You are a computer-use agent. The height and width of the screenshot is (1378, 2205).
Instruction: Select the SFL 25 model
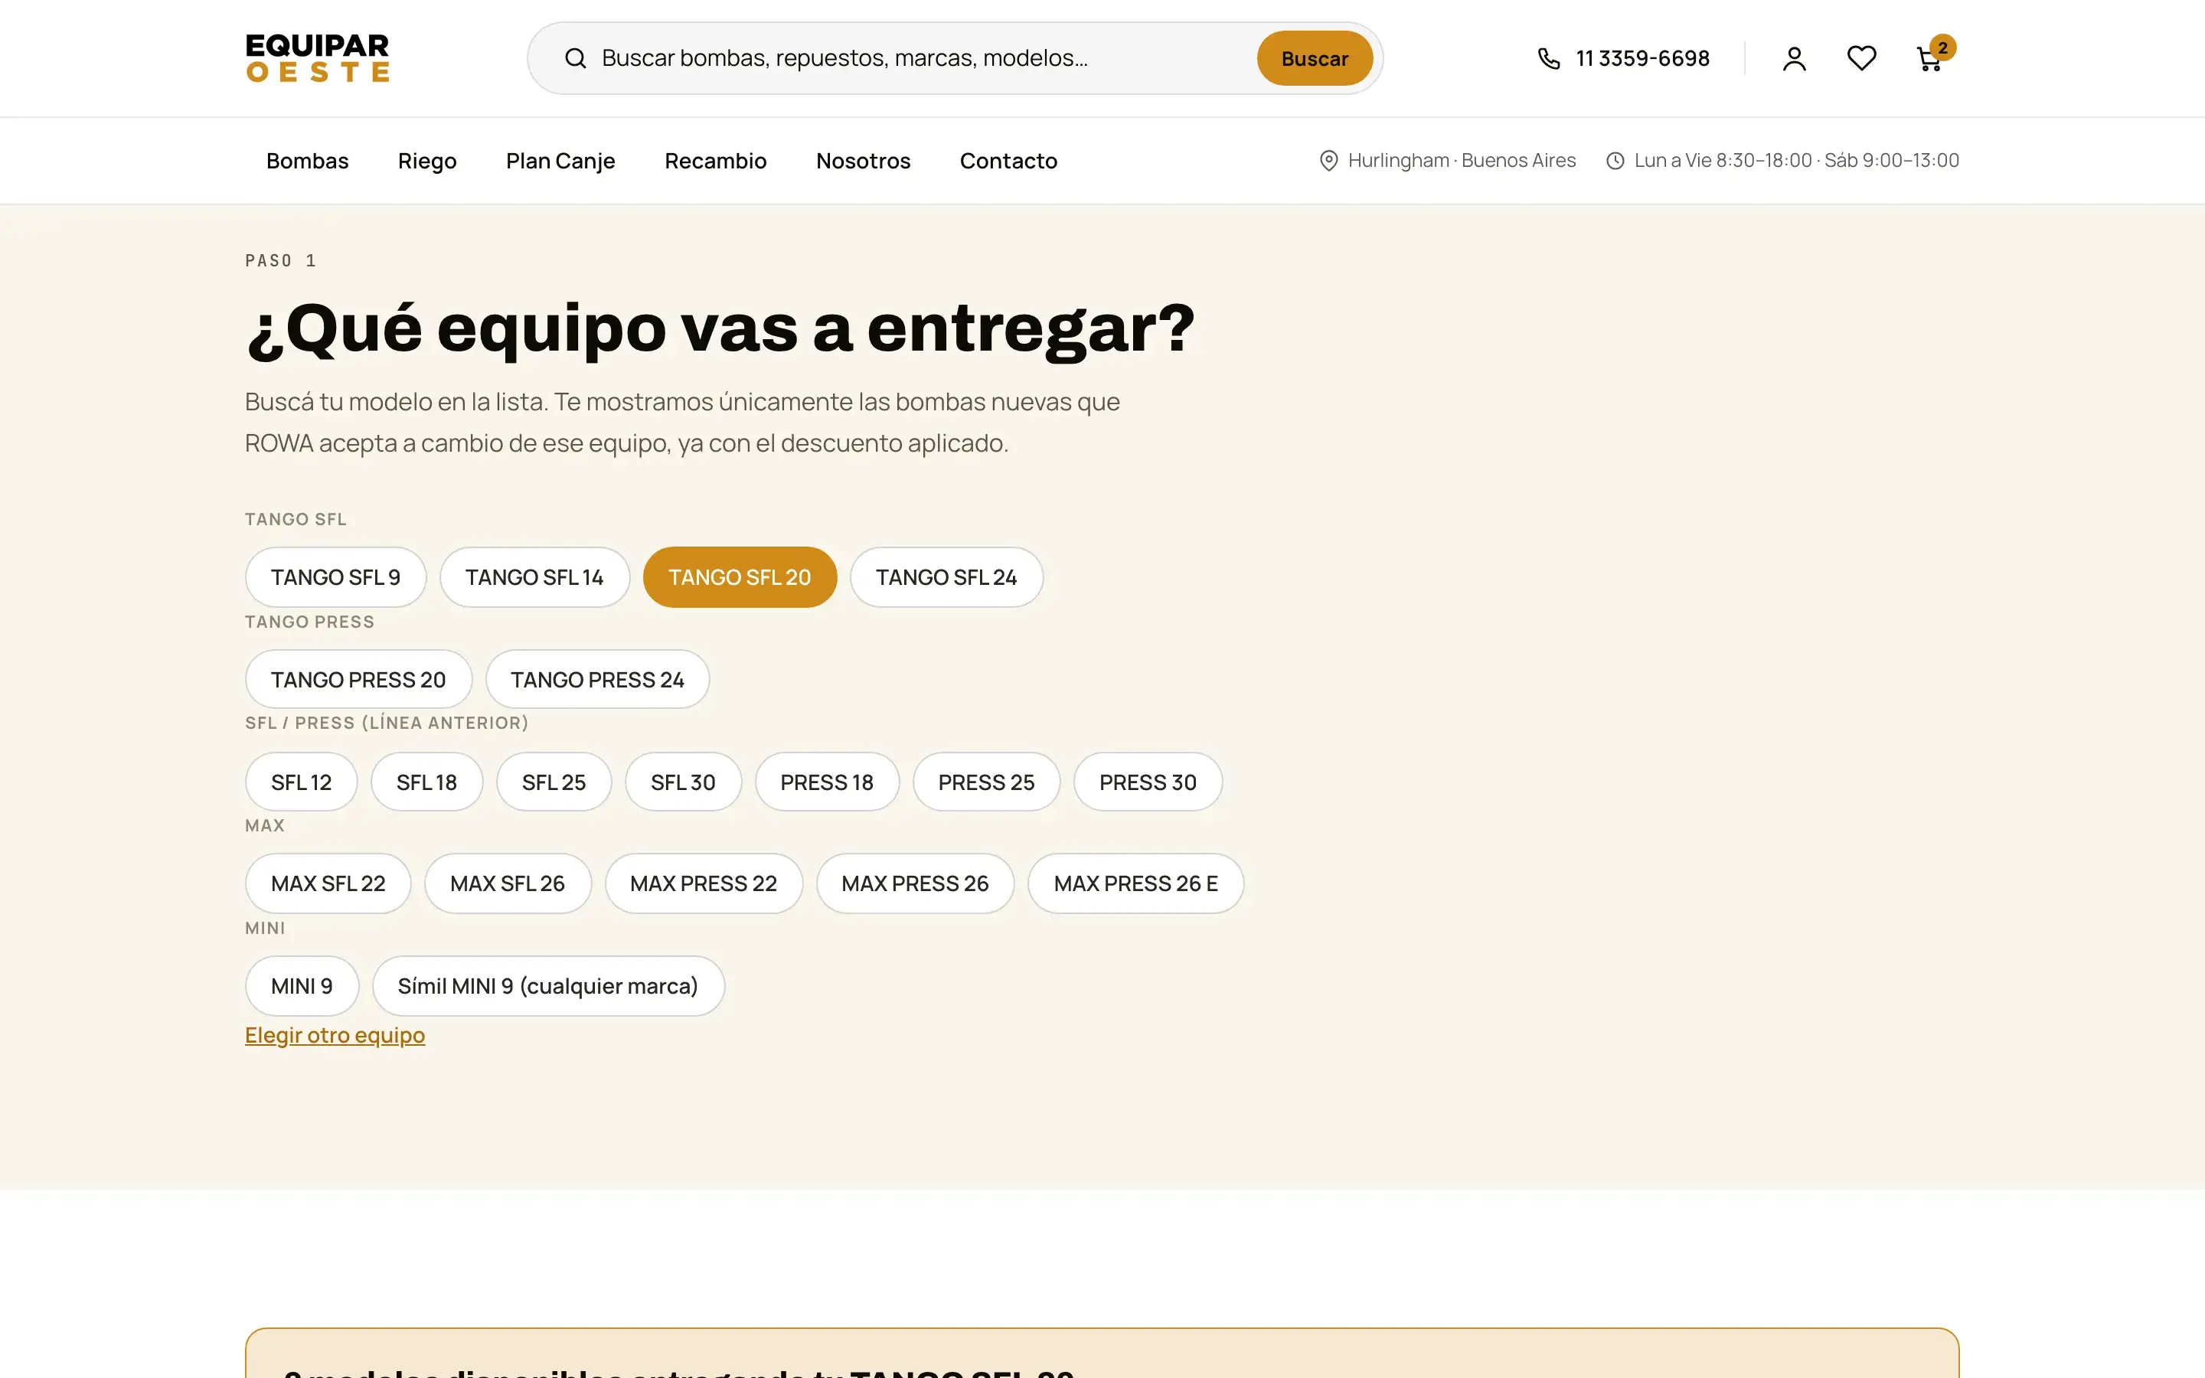(x=553, y=782)
